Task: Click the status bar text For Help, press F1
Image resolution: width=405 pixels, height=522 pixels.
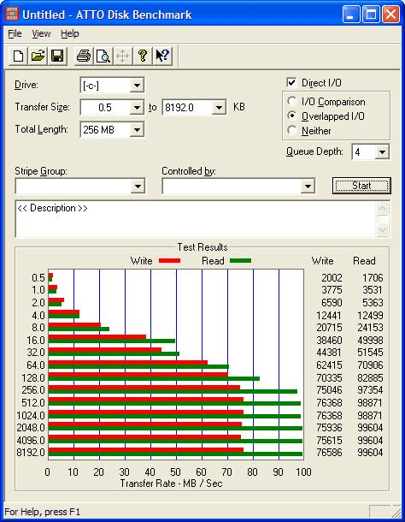Action: pos(43,512)
